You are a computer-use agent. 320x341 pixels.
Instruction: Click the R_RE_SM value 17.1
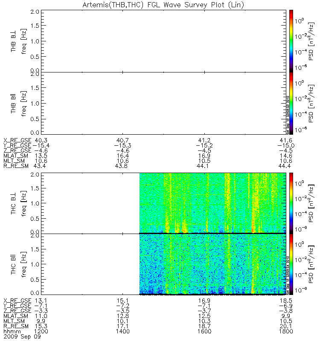click(x=123, y=326)
